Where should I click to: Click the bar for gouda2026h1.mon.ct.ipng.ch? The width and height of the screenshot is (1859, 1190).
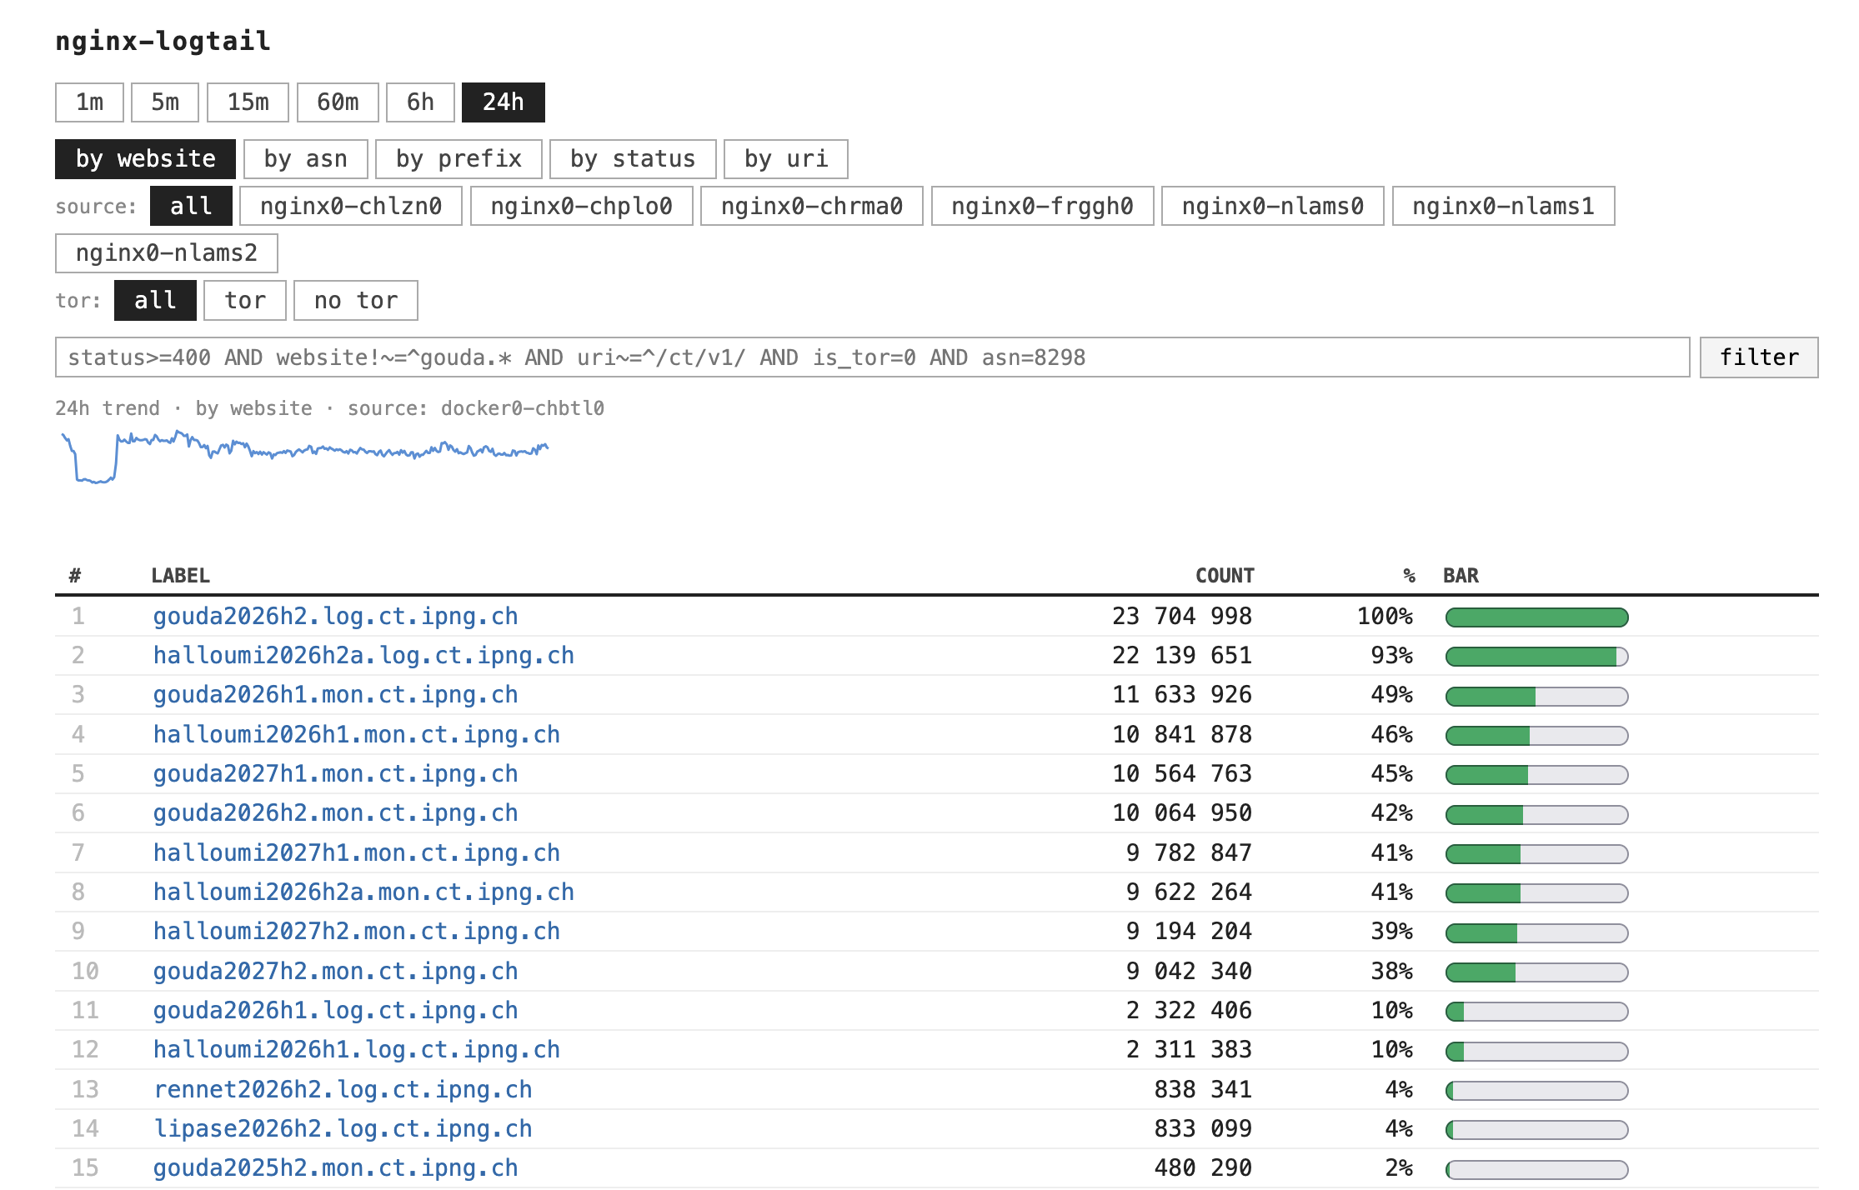click(x=1536, y=696)
